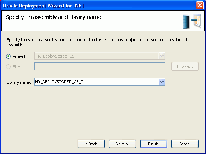Image resolution: width=206 pixels, height=154 pixels.
Task: Click the 'Library name:' label
Action: tap(19, 82)
